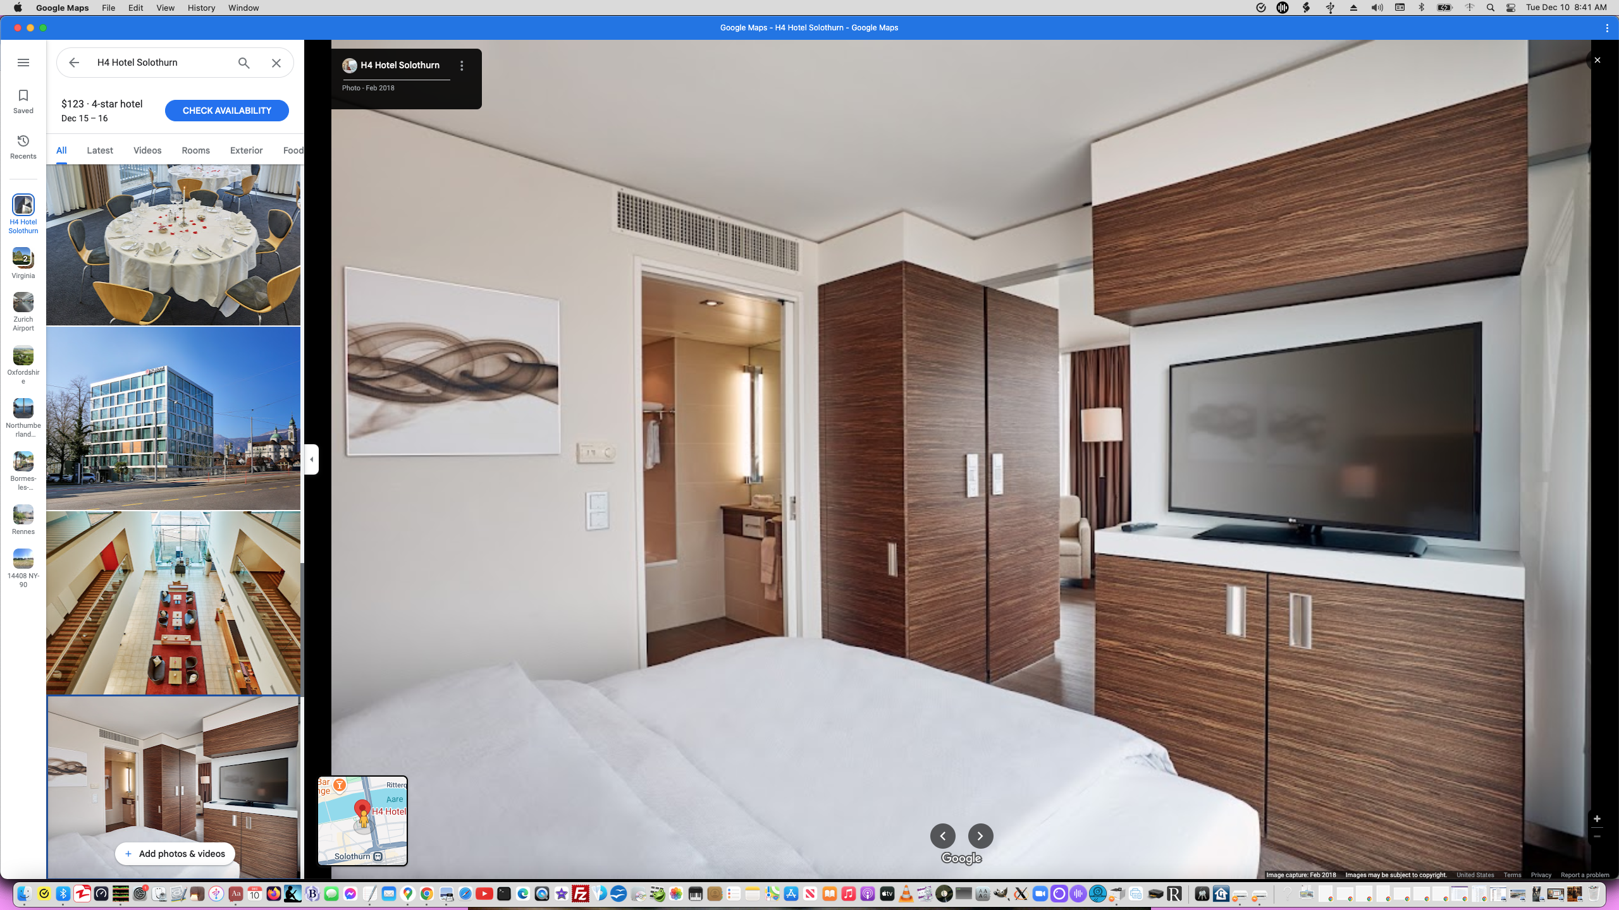The width and height of the screenshot is (1619, 910).
Task: Open the photo's three-dot options menu
Action: [461, 65]
